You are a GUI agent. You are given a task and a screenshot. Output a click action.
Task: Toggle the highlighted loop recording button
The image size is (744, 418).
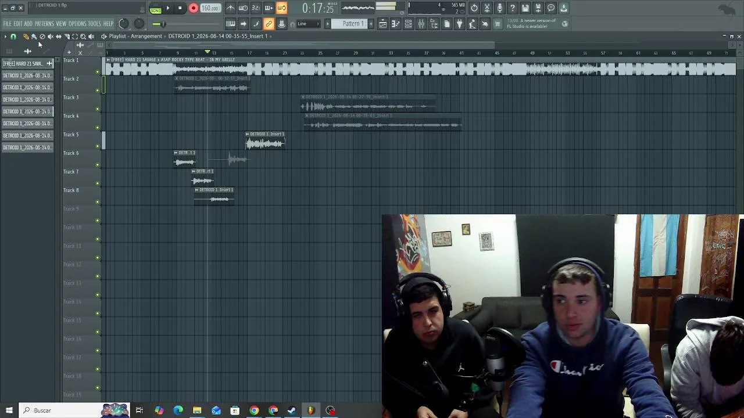[281, 8]
